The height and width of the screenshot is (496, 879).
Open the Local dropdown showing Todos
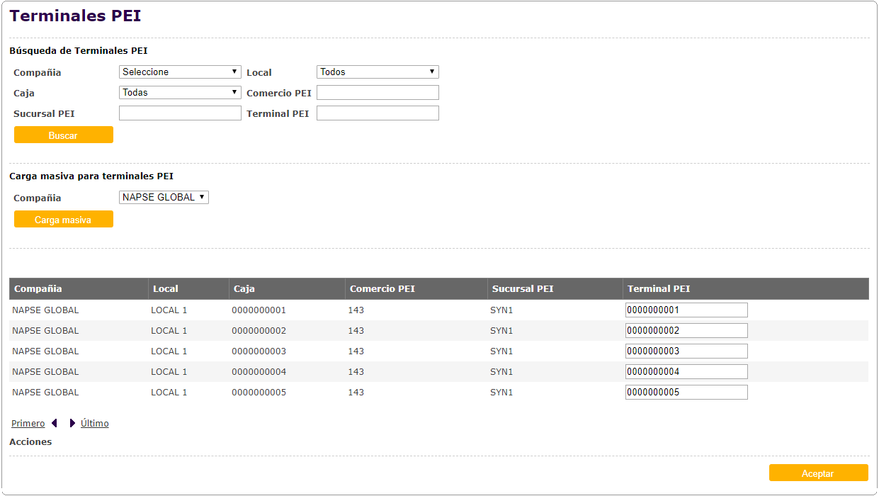pyautogui.click(x=378, y=72)
